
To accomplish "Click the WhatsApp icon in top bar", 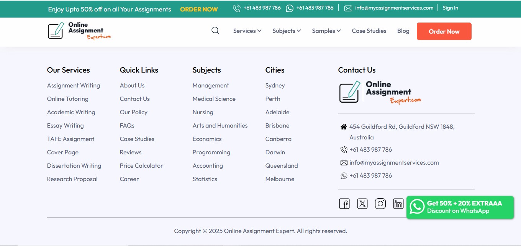I will click(290, 8).
